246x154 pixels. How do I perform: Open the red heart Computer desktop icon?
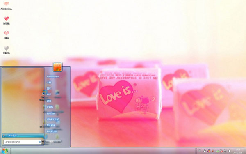pyautogui.click(x=6, y=21)
